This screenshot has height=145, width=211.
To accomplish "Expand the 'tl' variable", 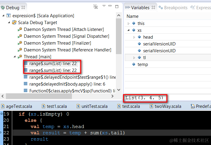I will tap(134, 58).
